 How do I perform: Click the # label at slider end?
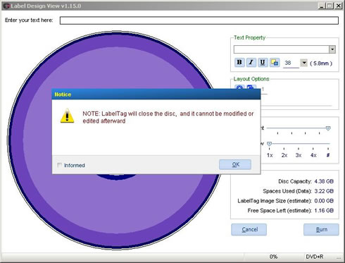click(328, 155)
